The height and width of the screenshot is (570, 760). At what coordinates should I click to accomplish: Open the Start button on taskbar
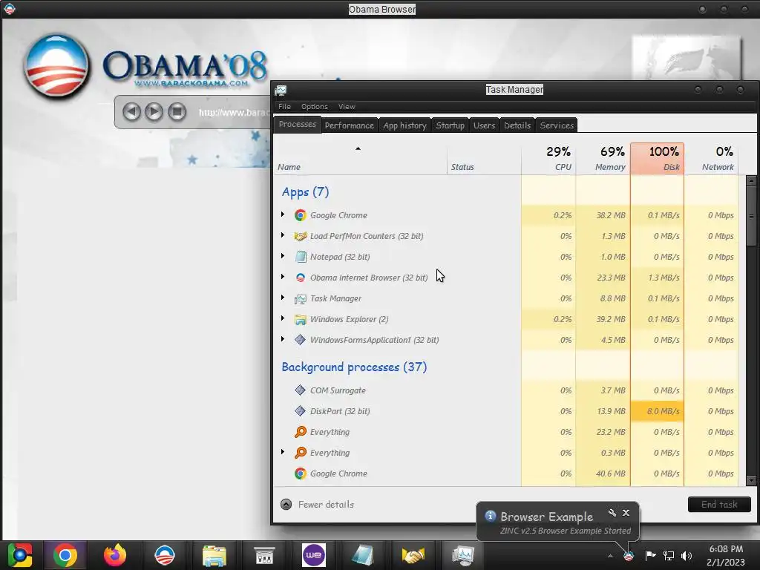click(x=20, y=555)
